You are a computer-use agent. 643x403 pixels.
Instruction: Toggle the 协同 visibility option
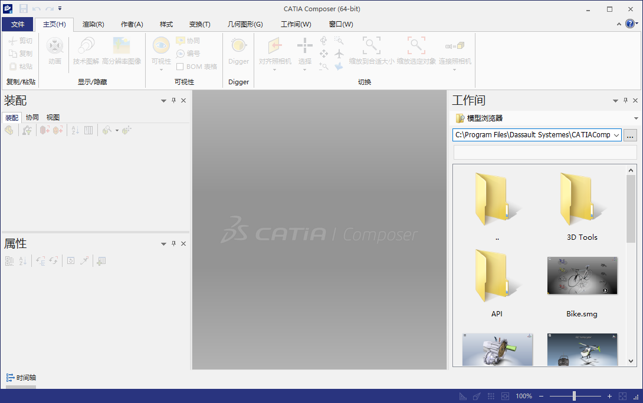(x=188, y=41)
